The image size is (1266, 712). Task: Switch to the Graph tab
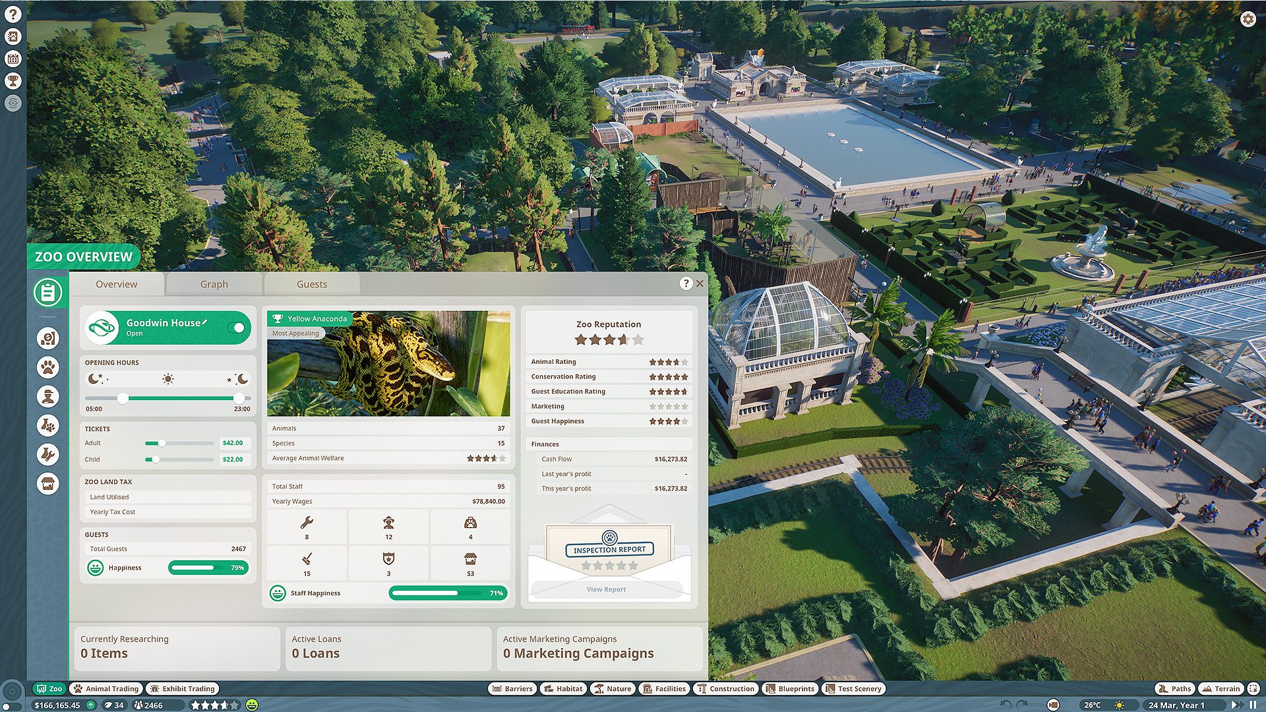pos(213,283)
